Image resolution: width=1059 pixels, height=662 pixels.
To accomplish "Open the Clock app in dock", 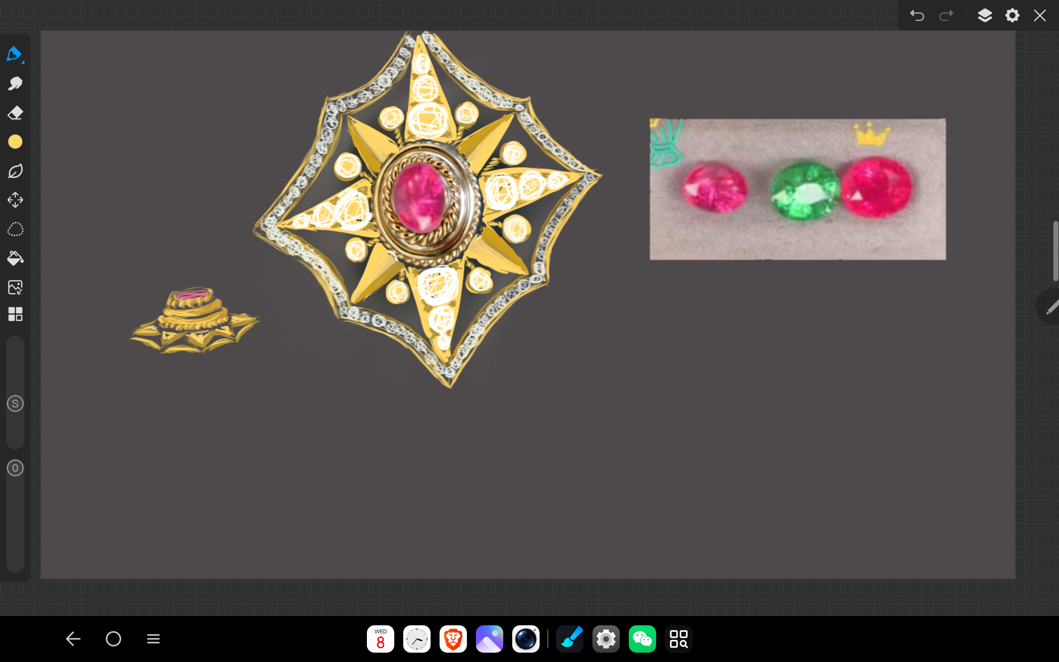I will pos(417,639).
